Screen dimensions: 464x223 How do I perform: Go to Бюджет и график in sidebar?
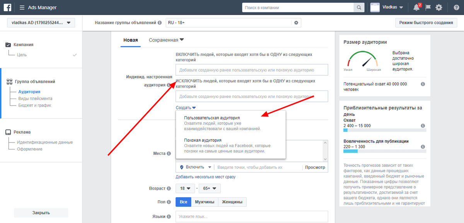click(35, 105)
